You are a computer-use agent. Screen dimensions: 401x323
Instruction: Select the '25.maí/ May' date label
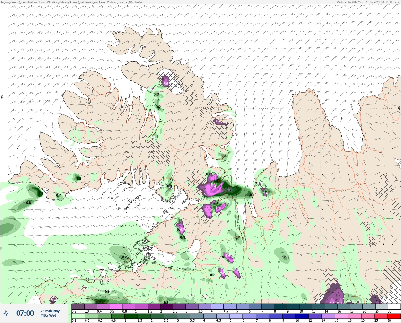[50, 311]
